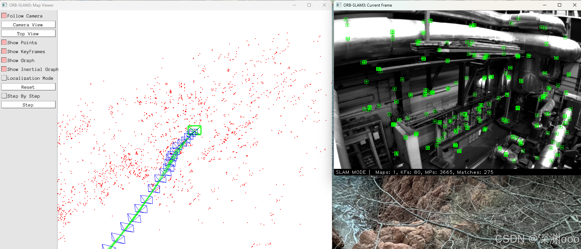Switch to Top View button
This screenshot has height=249, width=581.
point(28,34)
